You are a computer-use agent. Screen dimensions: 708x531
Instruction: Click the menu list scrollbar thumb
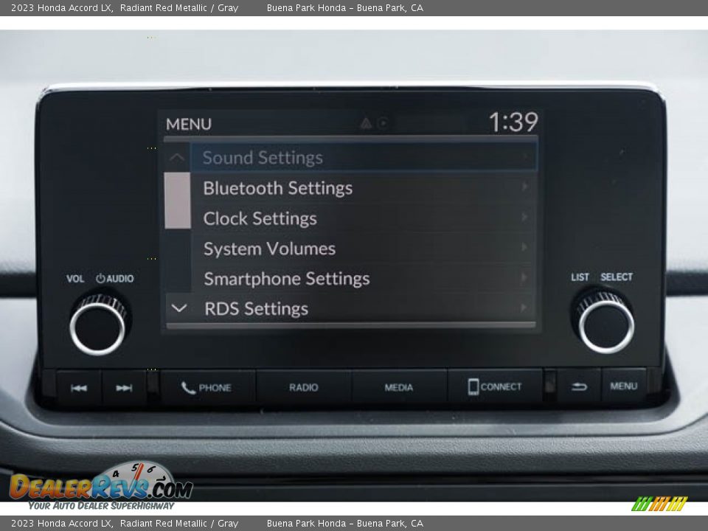(x=178, y=201)
